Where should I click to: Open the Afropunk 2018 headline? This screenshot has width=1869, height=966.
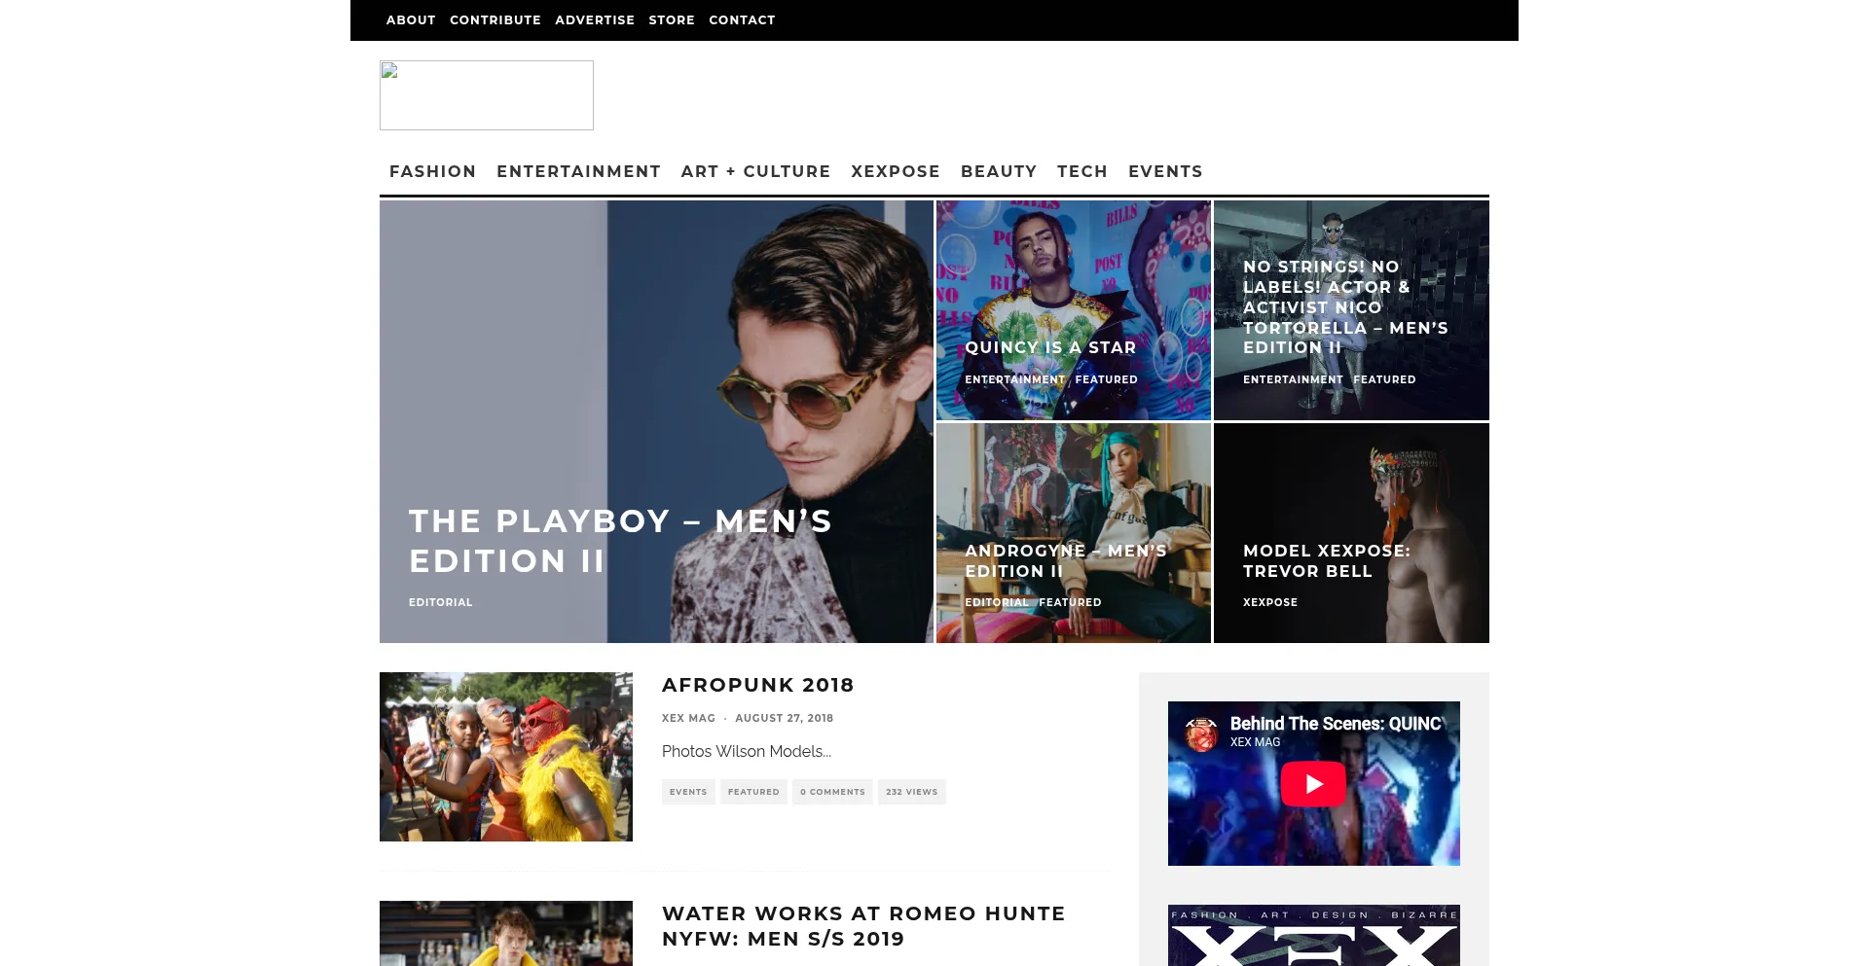click(x=758, y=685)
